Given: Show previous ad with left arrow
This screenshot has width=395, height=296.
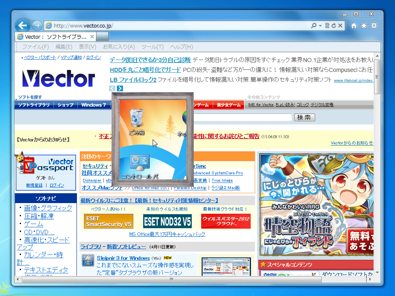Looking at the screenshot, I should click(x=112, y=88).
